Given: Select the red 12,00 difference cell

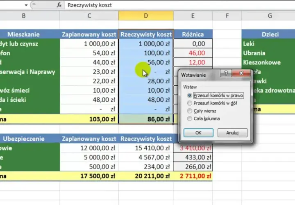Looking at the screenshot, I should pos(193,62).
